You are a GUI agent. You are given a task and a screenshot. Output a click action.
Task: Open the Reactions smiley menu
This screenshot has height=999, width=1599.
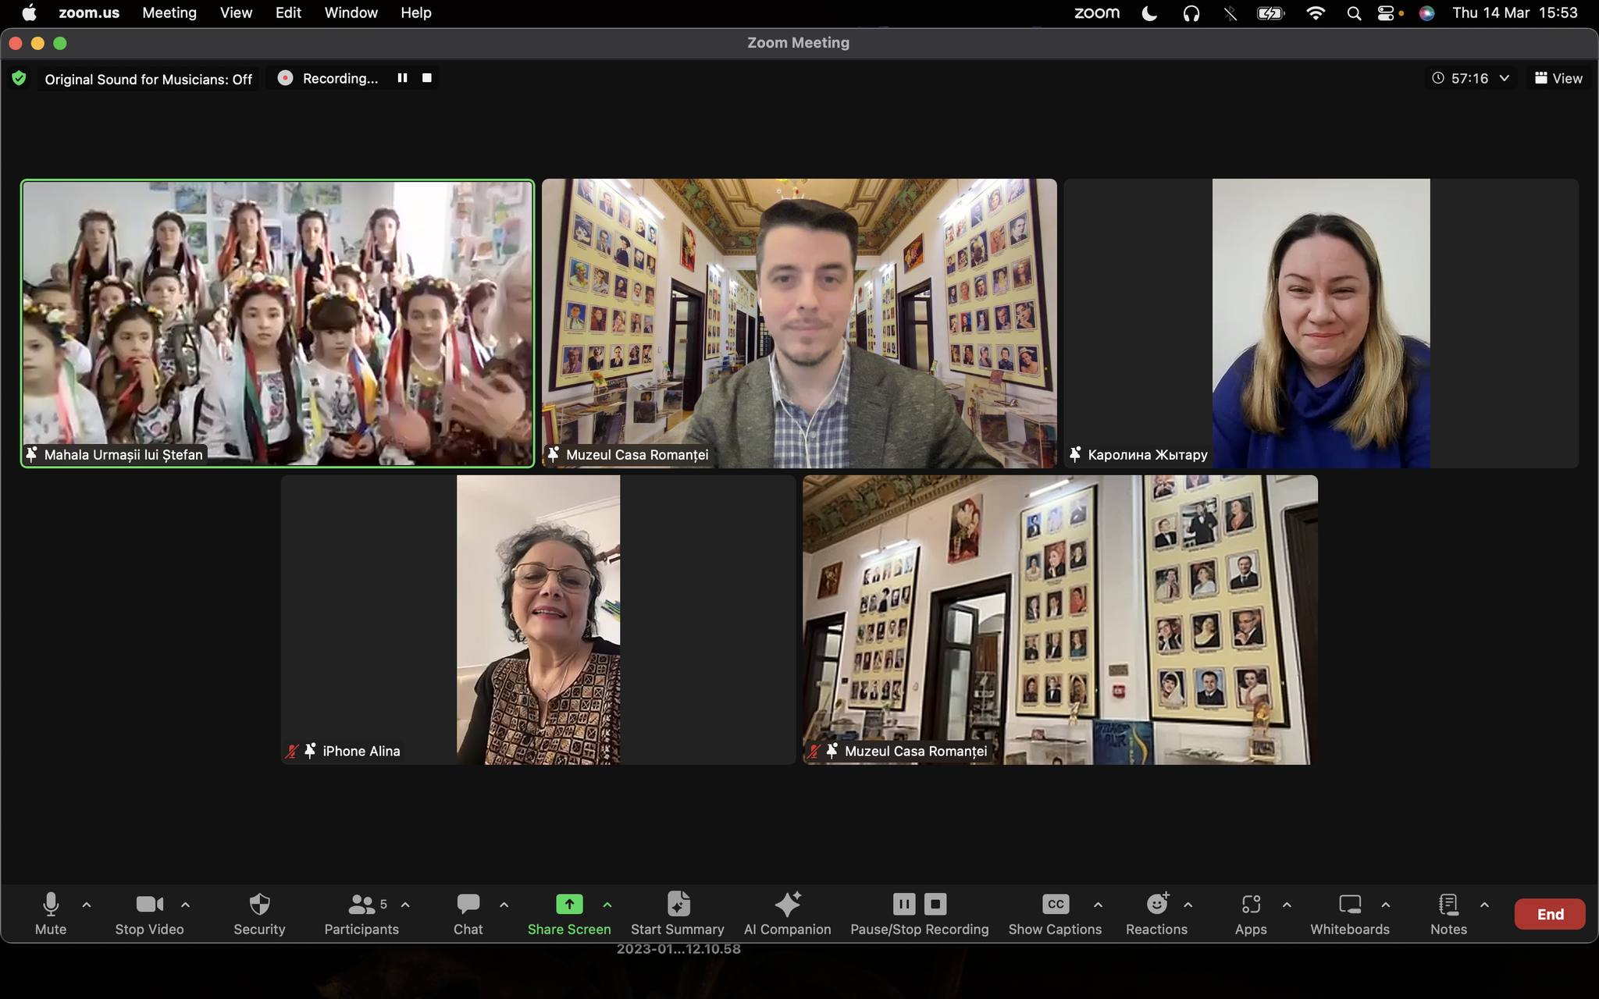click(1156, 905)
